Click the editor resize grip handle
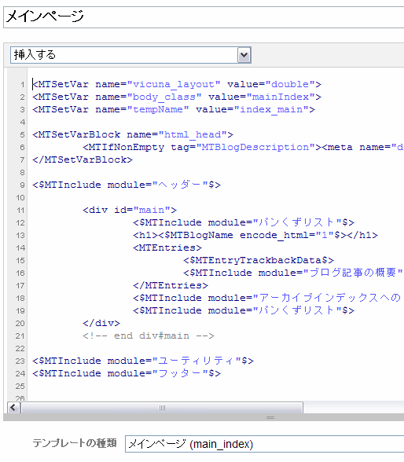 pos(270,417)
